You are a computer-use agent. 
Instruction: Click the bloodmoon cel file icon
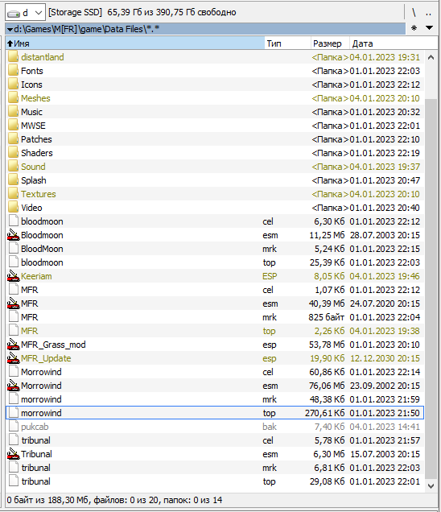coord(14,221)
